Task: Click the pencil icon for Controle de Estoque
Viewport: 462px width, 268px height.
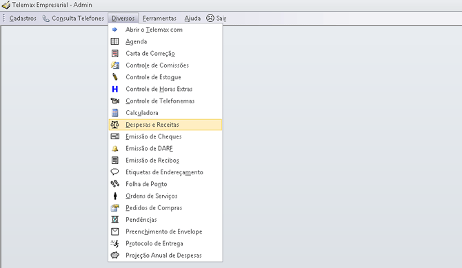Action: coord(115,77)
